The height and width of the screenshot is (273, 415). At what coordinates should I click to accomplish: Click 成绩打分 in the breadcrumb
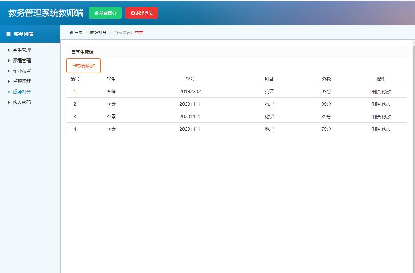click(97, 33)
